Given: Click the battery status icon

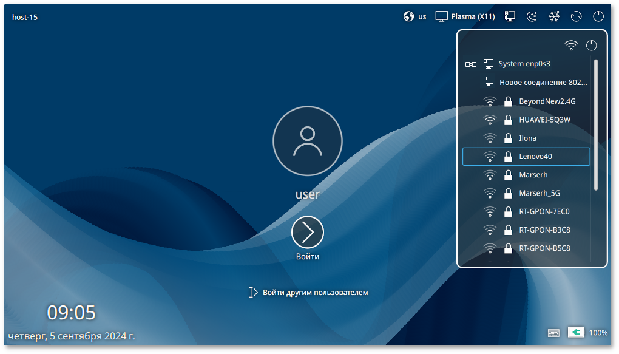Looking at the screenshot, I should tap(576, 333).
